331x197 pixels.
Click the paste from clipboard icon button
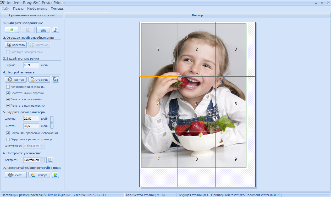(27, 30)
